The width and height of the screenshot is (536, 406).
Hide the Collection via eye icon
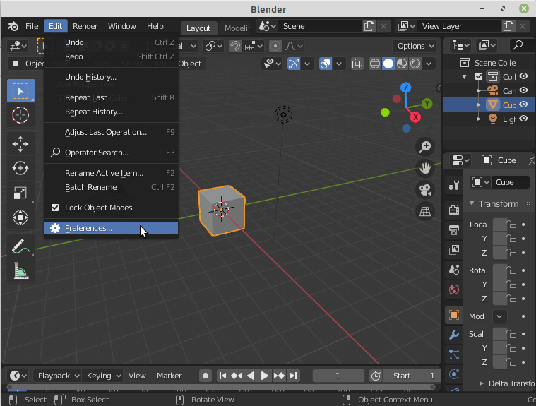pos(524,76)
